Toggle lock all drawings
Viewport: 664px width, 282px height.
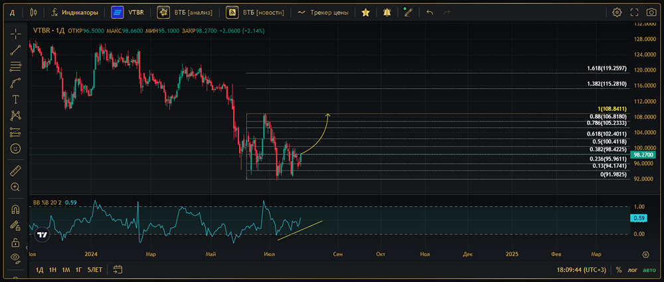pos(16,242)
